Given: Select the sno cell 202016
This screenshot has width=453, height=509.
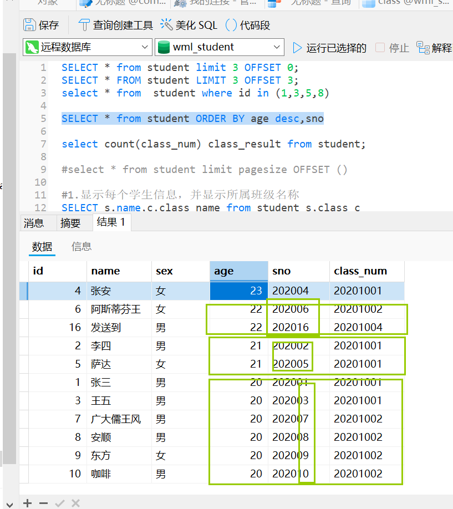Looking at the screenshot, I should point(299,327).
